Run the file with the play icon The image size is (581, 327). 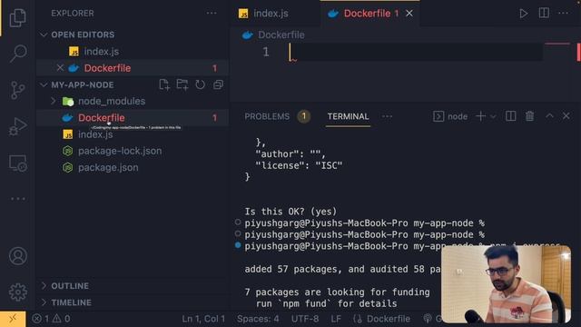pyautogui.click(x=523, y=14)
